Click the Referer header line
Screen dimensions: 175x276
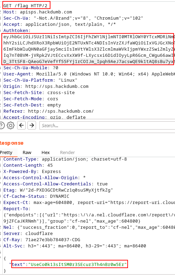pyautogui.click(x=49, y=111)
